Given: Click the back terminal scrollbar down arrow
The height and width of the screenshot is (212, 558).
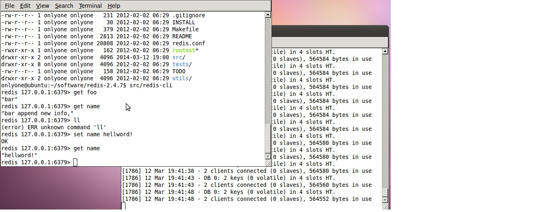Looking at the screenshot, I should 385,200.
